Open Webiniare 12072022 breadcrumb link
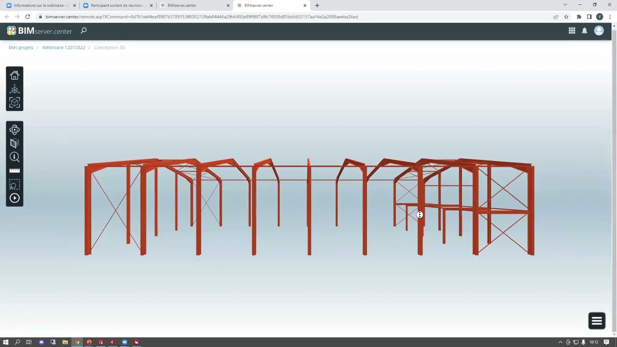Viewport: 617px width, 347px height. (64, 47)
